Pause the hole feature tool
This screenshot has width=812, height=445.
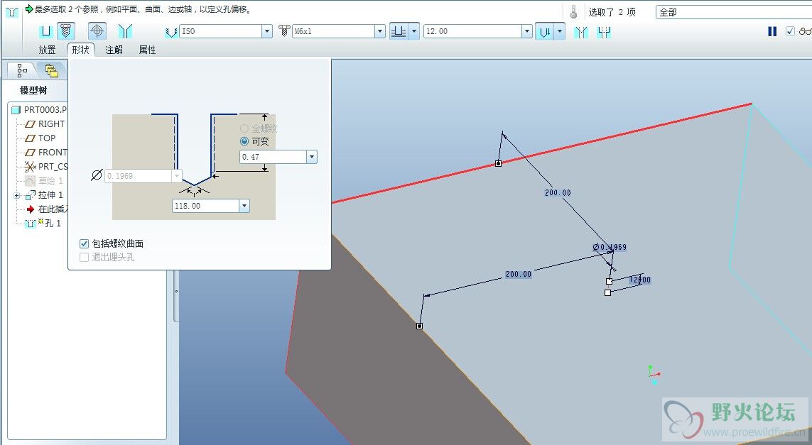pos(772,31)
